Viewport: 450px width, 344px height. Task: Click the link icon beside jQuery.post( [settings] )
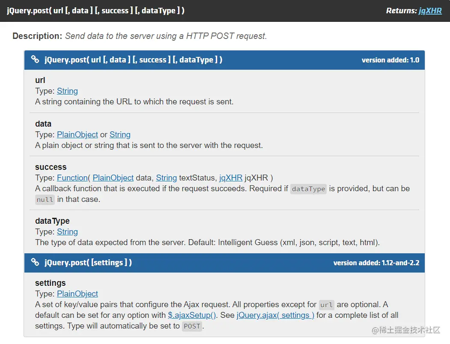35,262
